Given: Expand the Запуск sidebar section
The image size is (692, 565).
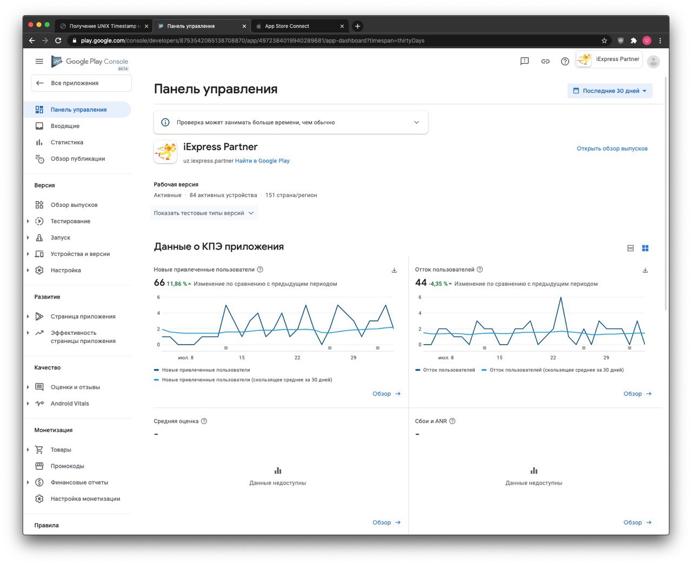Looking at the screenshot, I should pos(28,238).
